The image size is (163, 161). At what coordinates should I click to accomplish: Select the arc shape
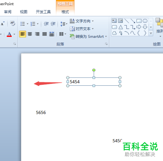[127, 33]
